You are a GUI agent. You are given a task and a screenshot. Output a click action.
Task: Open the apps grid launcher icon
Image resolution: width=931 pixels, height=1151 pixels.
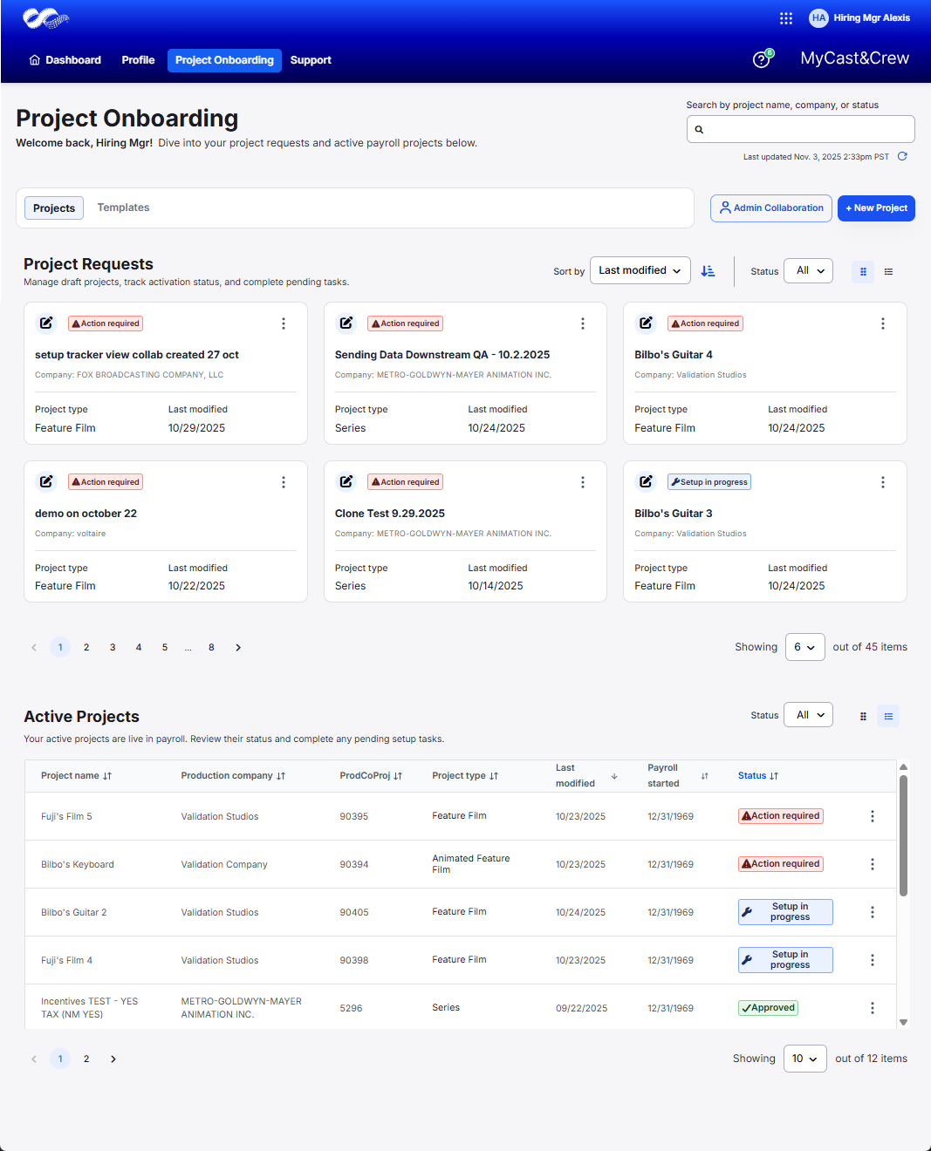click(786, 17)
